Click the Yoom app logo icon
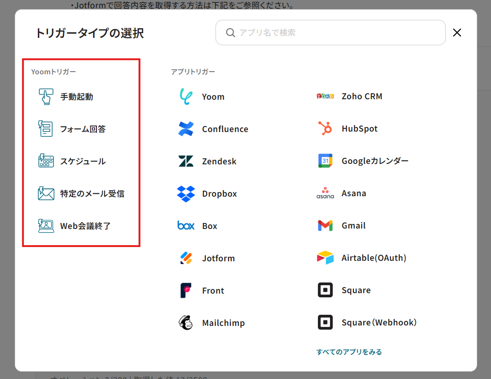The image size is (491, 379). [x=186, y=97]
